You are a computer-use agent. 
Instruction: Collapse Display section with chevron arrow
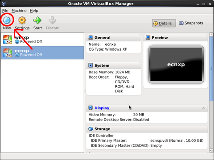[204, 108]
